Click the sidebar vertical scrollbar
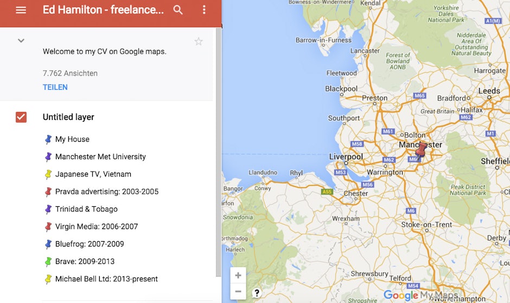 pos(218,152)
